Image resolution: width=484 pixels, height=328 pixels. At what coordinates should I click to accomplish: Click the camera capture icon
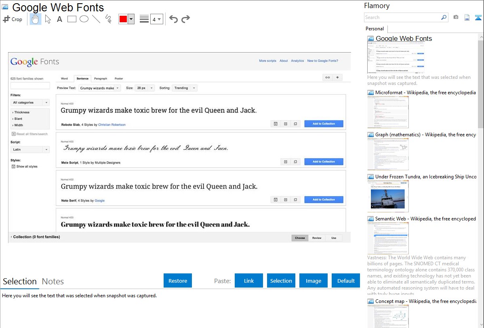point(456,17)
